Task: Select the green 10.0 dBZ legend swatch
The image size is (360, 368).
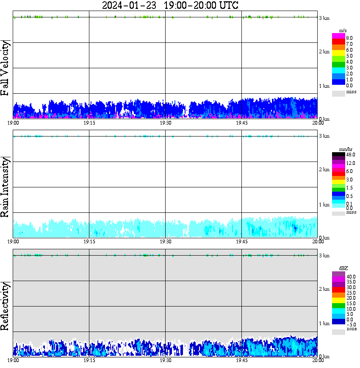Action: [338, 306]
